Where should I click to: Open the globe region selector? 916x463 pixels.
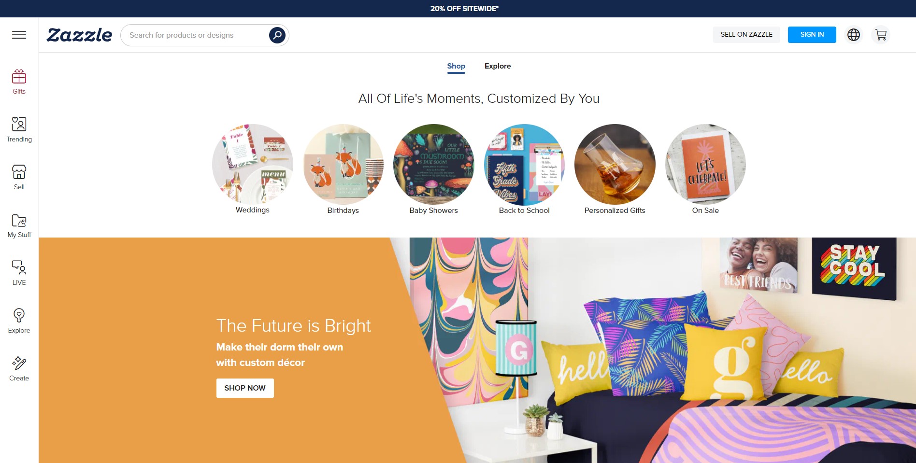854,35
